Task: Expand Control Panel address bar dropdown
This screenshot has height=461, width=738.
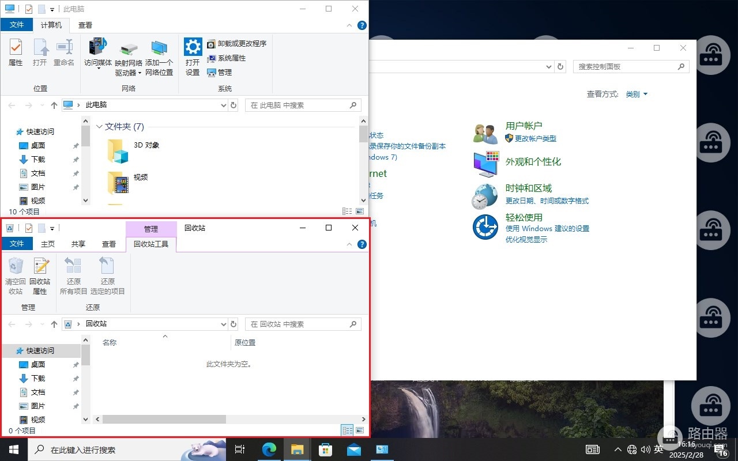Action: click(x=549, y=67)
